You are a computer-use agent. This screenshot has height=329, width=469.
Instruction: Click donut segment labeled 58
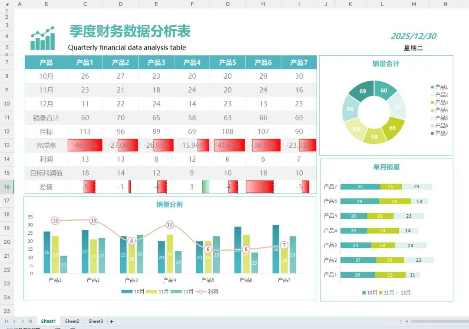point(374,137)
